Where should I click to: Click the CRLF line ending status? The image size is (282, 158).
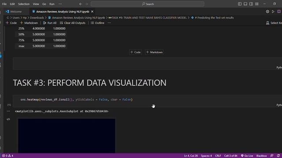point(218,156)
